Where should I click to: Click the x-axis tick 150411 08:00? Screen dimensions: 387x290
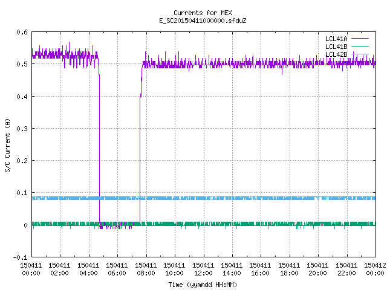coord(146,269)
